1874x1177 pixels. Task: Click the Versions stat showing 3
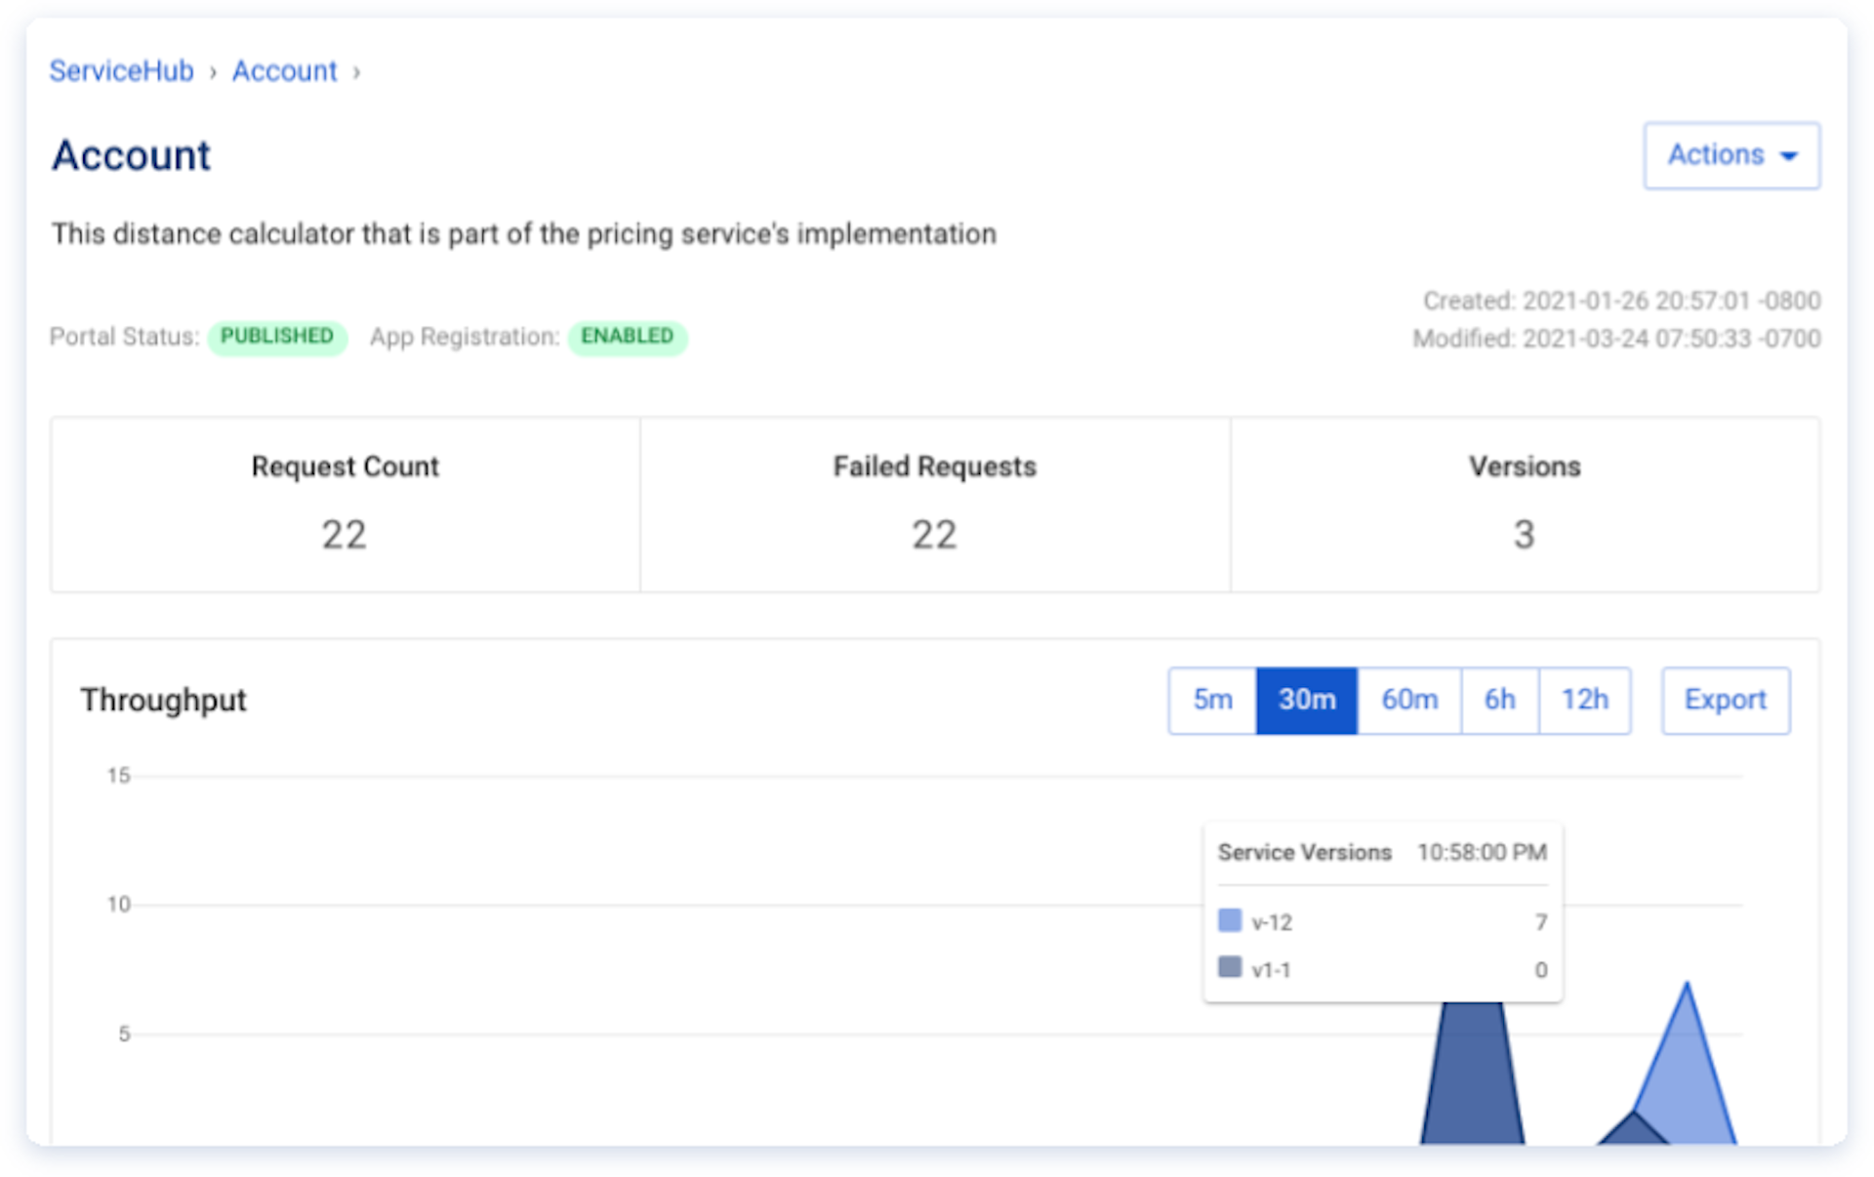(1524, 535)
